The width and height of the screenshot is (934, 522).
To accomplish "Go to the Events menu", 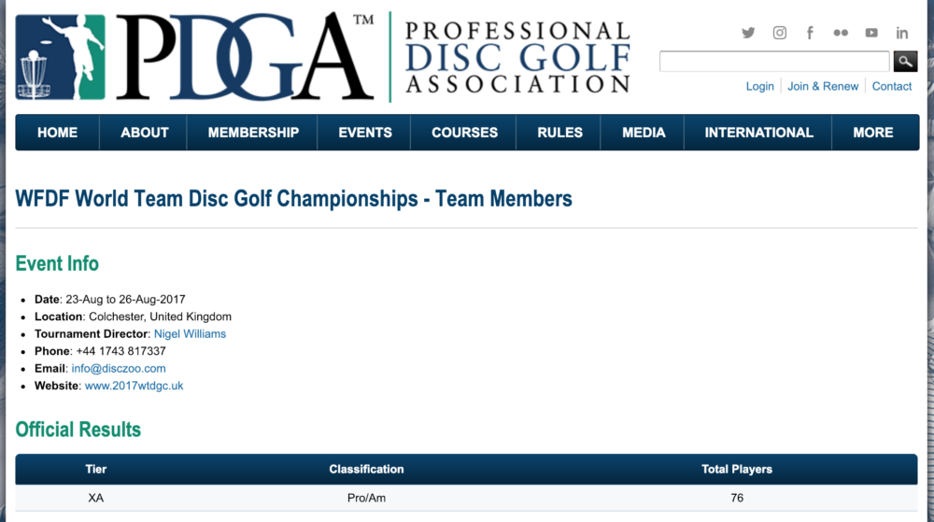I will tap(365, 133).
